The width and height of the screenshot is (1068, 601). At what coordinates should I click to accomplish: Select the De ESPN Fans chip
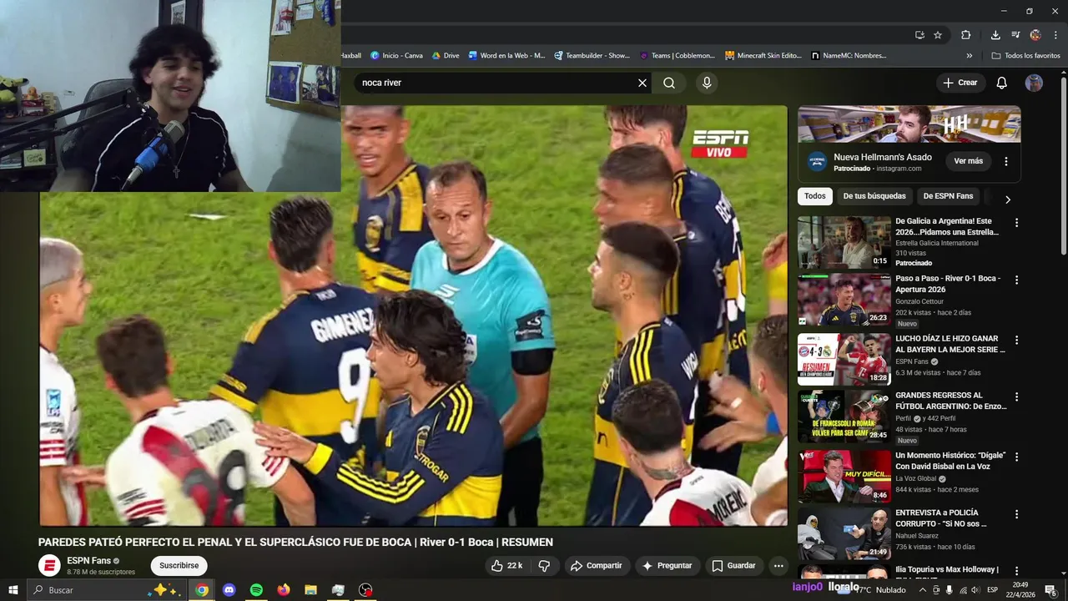click(x=948, y=196)
